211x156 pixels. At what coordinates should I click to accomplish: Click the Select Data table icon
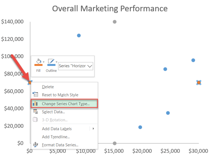pos(35,112)
